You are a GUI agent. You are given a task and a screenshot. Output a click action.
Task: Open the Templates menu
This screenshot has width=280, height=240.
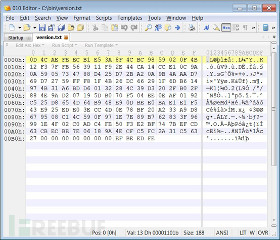pos(130,18)
